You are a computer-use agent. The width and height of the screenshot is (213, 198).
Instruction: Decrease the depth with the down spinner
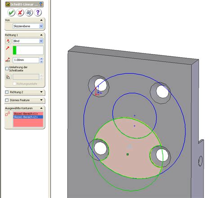(x=41, y=62)
